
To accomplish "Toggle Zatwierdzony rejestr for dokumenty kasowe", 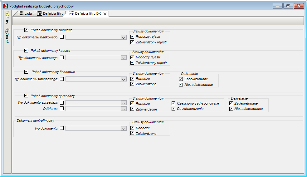I will pos(132,63).
